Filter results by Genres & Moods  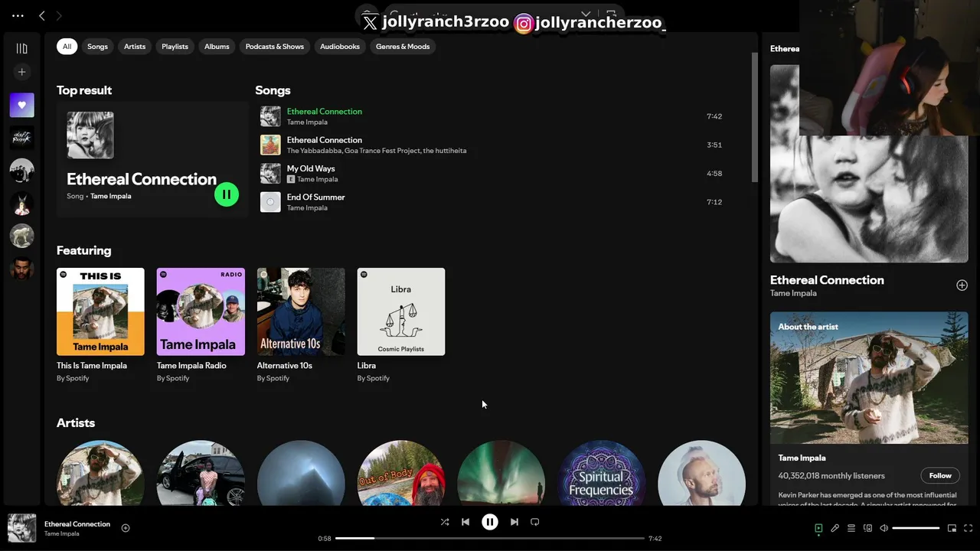(x=403, y=47)
